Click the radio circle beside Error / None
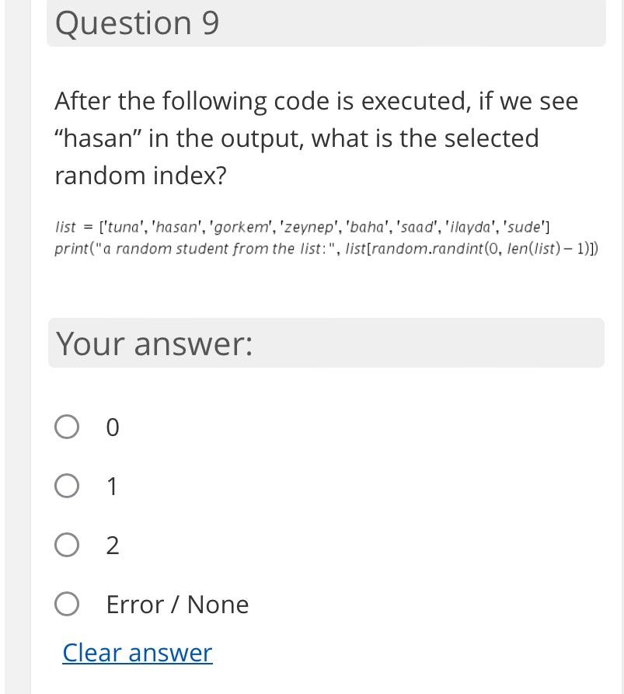This screenshot has height=694, width=624. (x=67, y=603)
